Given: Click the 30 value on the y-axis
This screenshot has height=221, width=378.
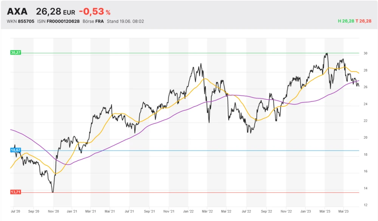Looking at the screenshot, I should (x=366, y=53).
